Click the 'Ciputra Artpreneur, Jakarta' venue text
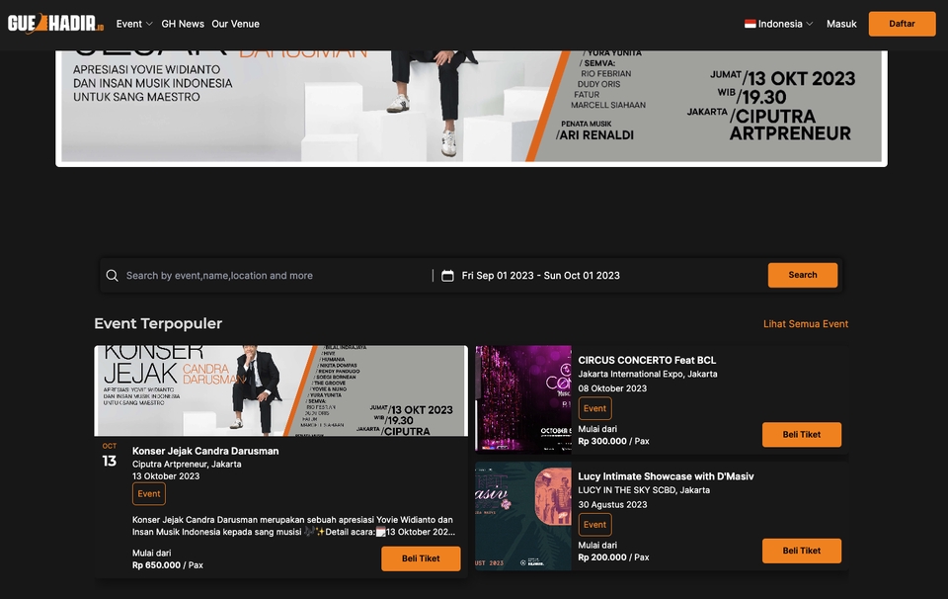 click(x=187, y=464)
